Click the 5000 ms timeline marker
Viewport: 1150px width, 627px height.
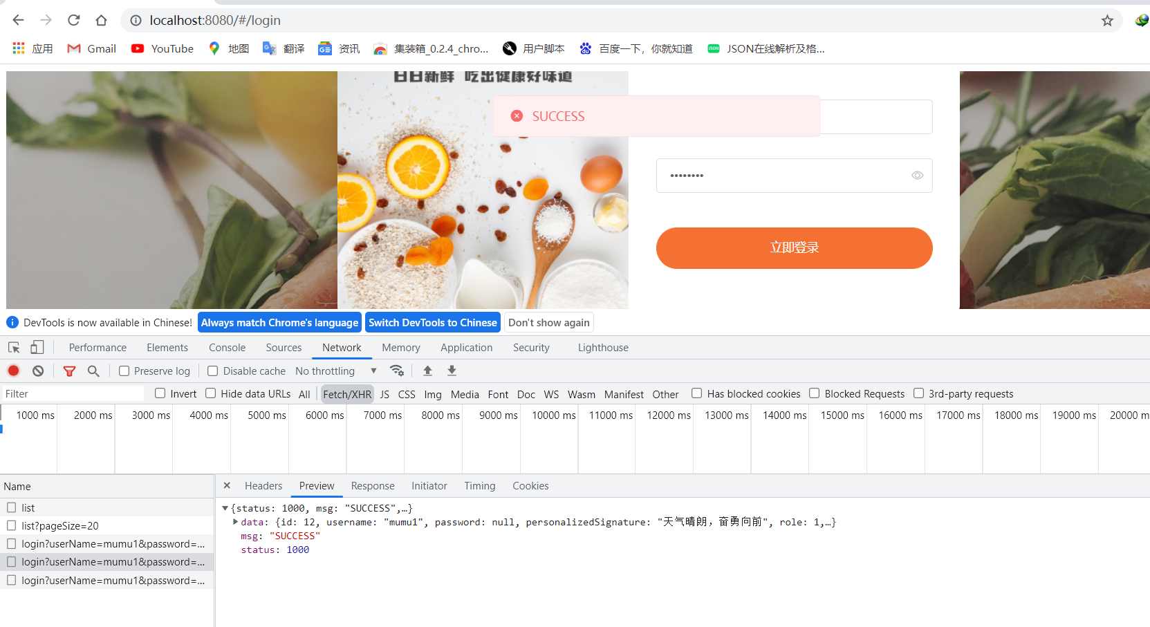click(267, 415)
